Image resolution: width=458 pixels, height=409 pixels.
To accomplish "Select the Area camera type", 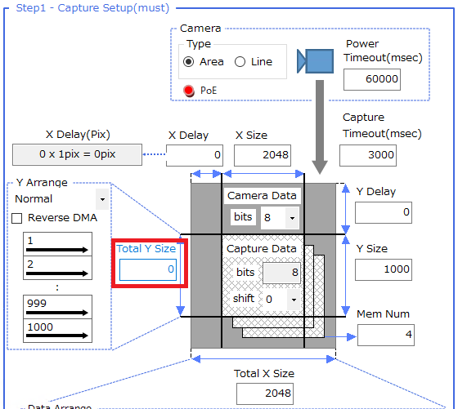I will pyautogui.click(x=189, y=62).
